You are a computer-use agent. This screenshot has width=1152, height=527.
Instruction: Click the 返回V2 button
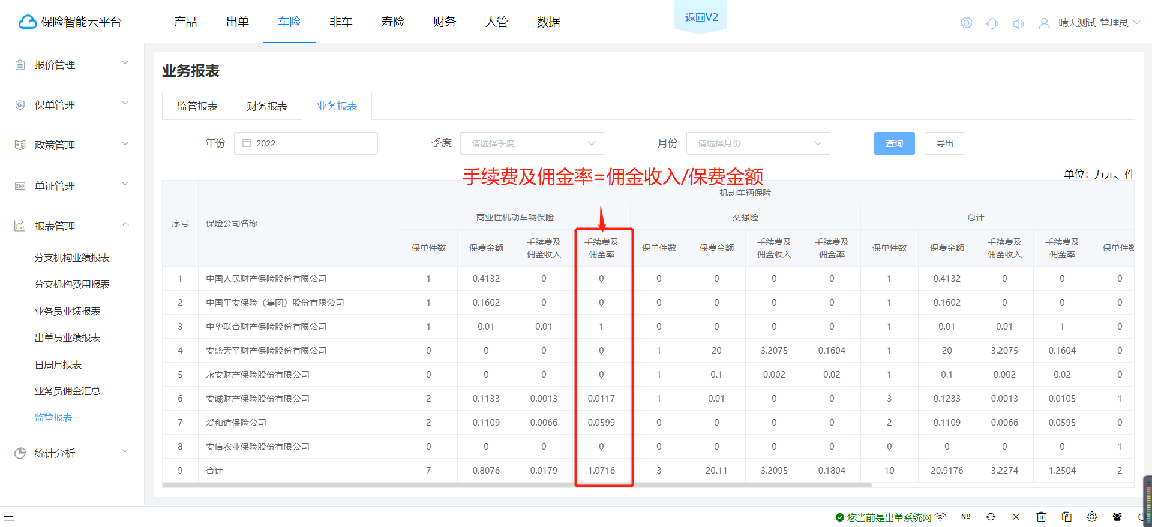(x=701, y=17)
